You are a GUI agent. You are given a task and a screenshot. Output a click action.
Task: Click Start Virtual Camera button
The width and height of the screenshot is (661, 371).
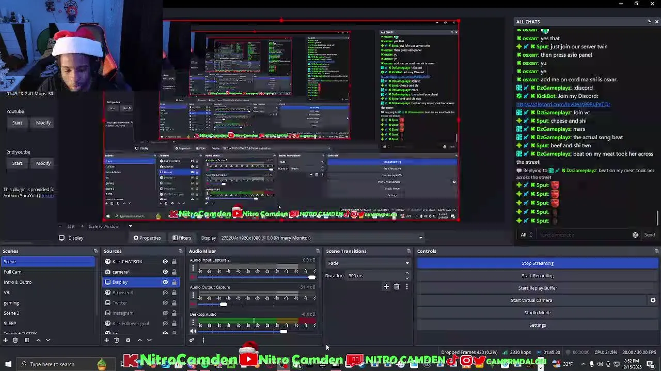(x=531, y=300)
